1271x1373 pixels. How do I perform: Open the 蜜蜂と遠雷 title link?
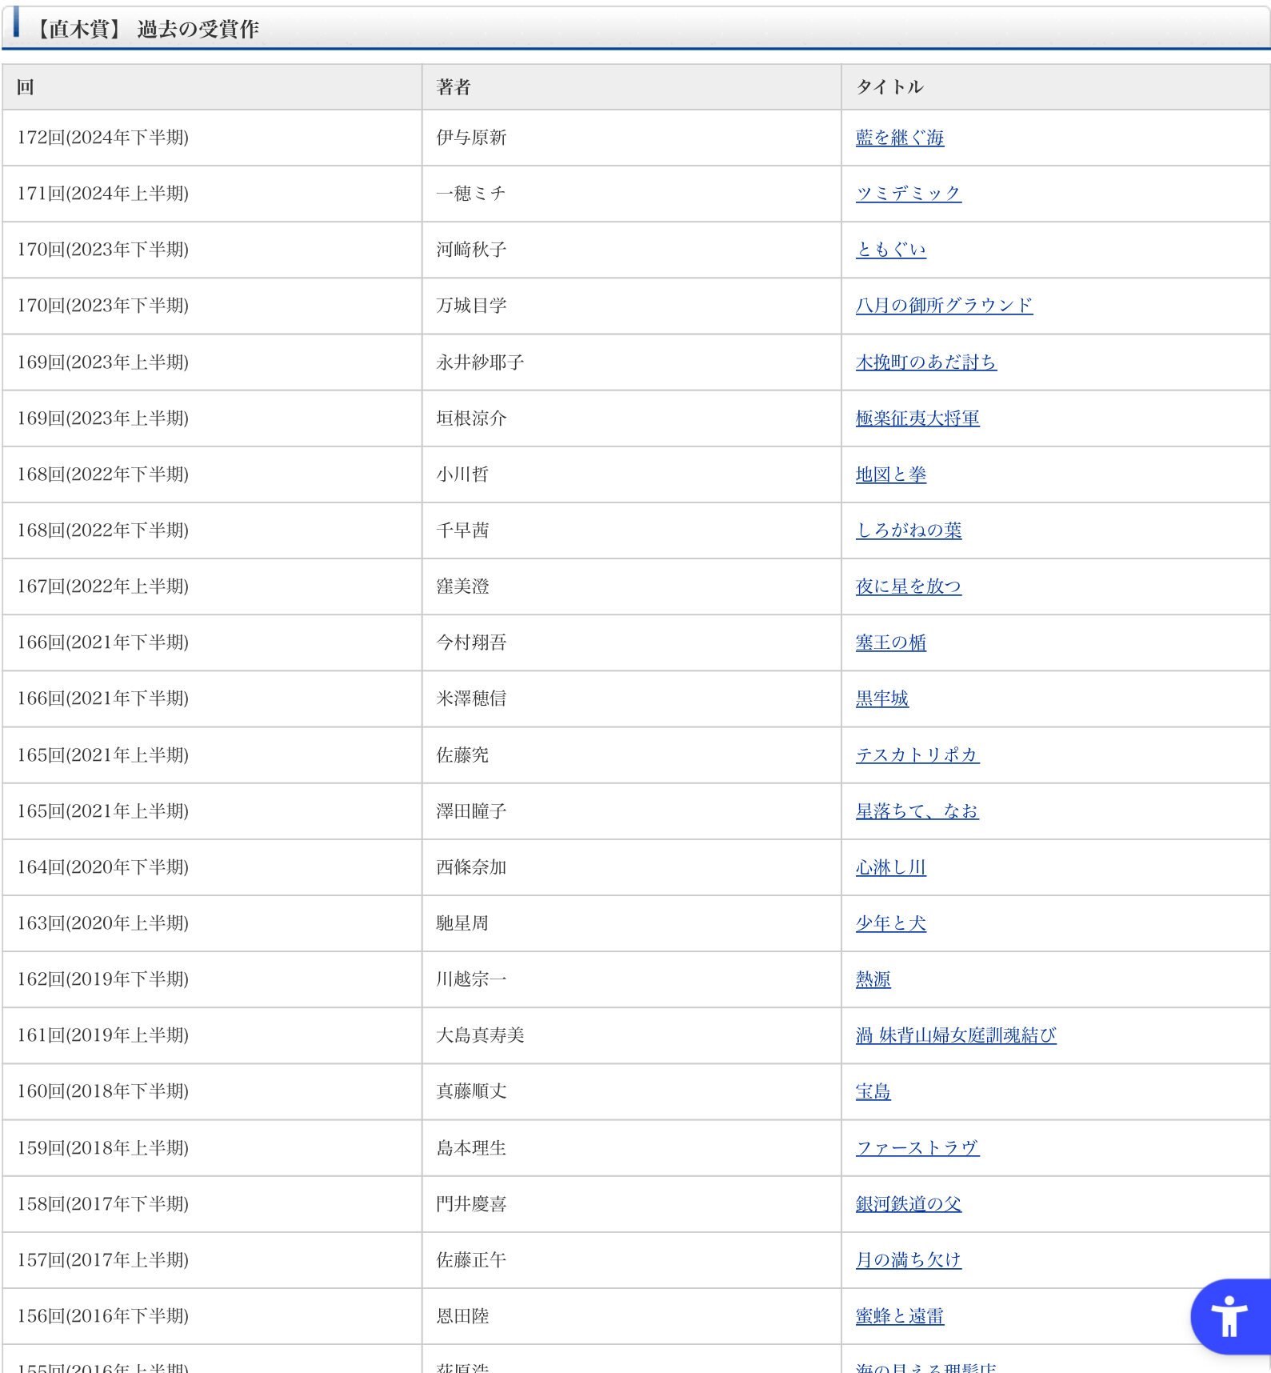pyautogui.click(x=900, y=1316)
